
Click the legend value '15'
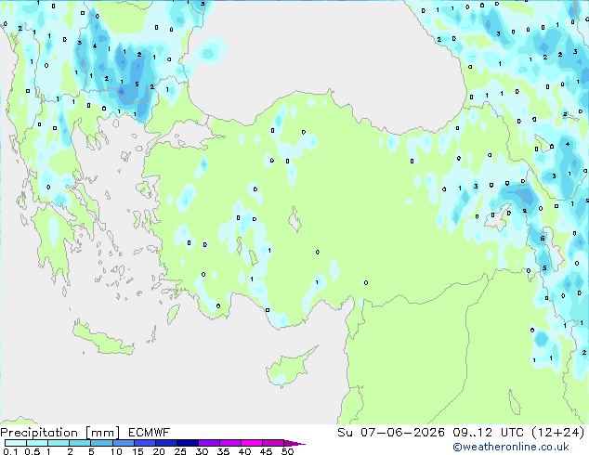137,451
